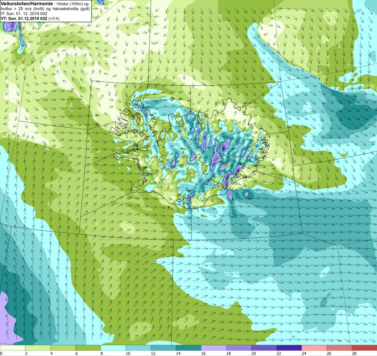Click the 'Veðurstofan/Harmonie' title text
The height and width of the screenshot is (356, 377).
point(26,4)
